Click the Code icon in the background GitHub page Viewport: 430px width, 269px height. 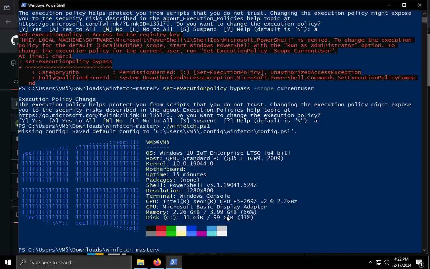[x=16, y=81]
